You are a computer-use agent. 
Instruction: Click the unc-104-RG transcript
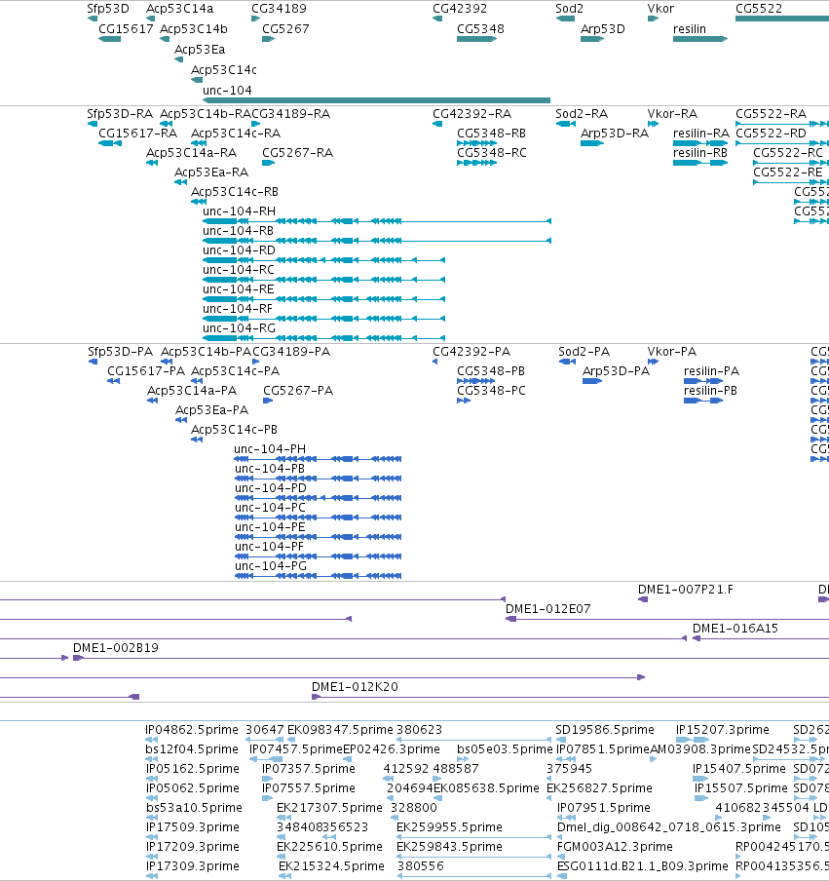[324, 338]
